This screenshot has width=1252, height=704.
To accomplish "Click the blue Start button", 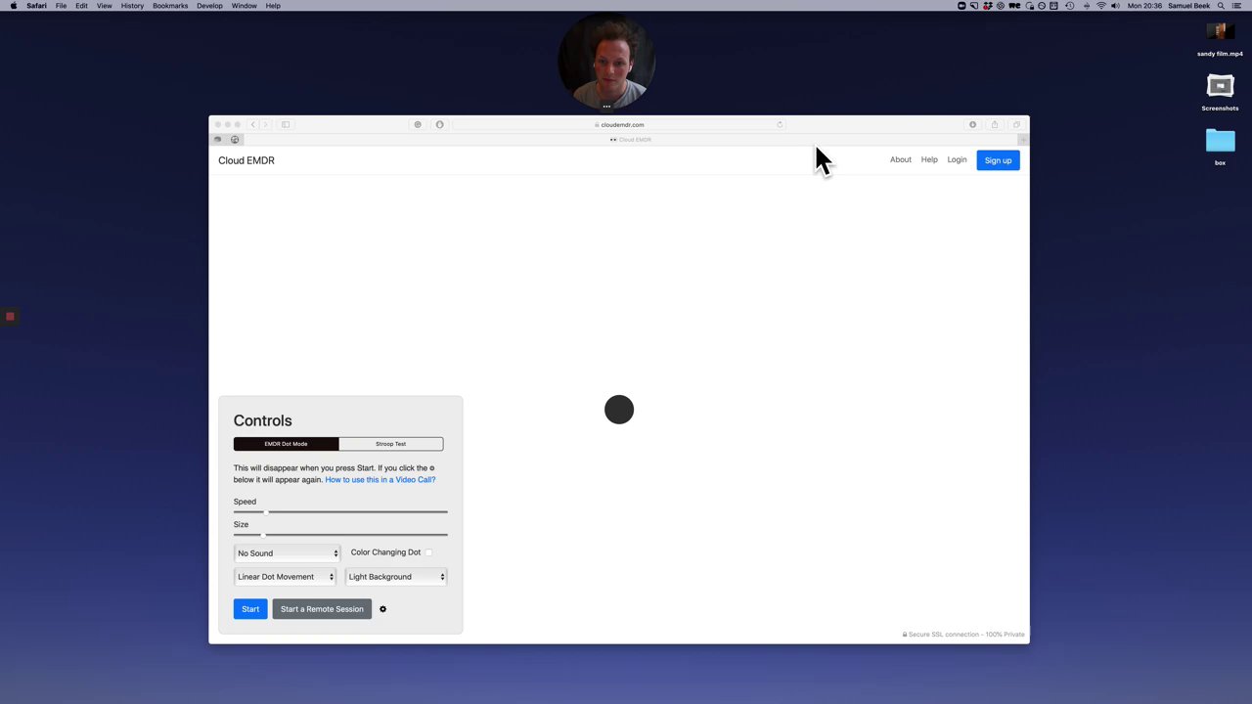I will 250,609.
